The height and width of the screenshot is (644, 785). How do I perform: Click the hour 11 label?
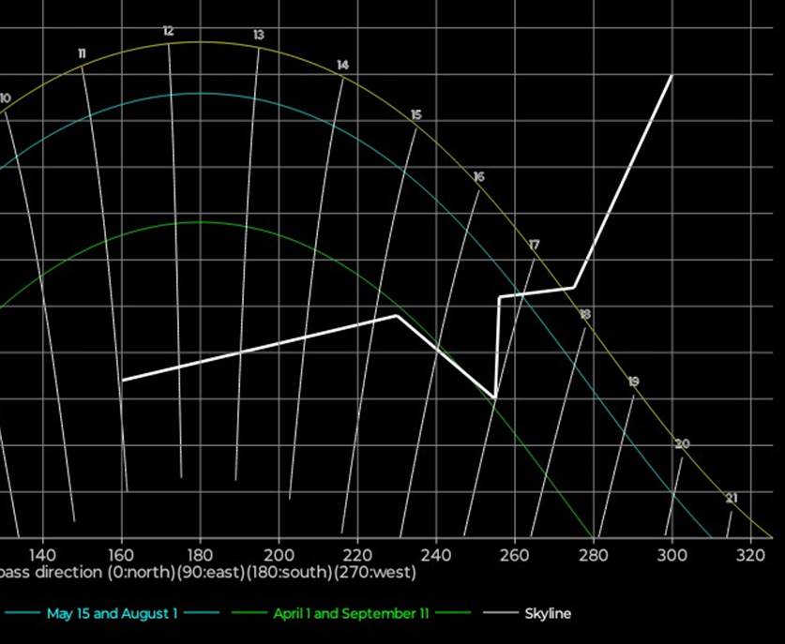pyautogui.click(x=83, y=53)
